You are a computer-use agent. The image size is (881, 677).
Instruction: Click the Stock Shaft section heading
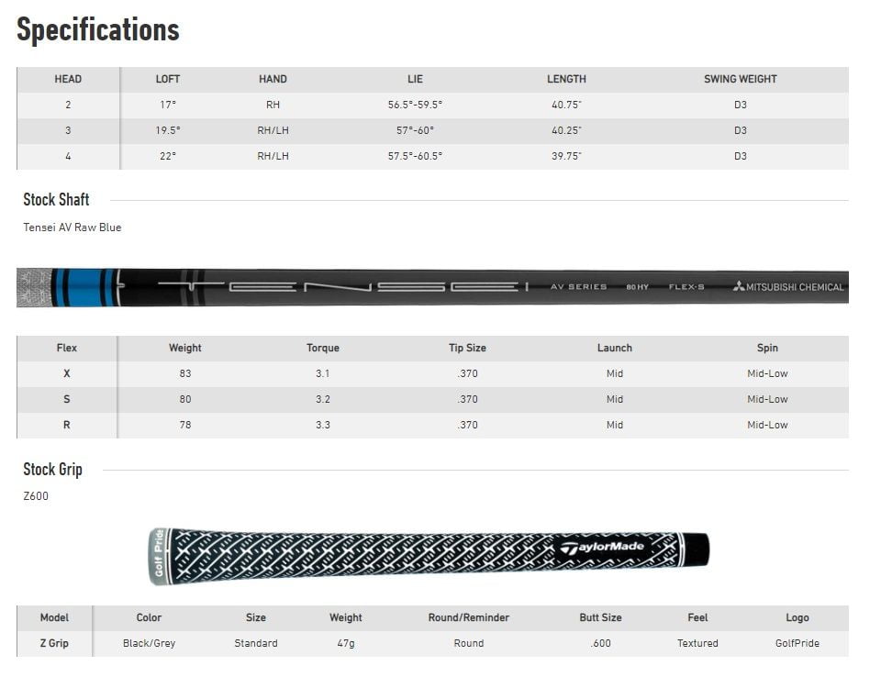(x=56, y=199)
